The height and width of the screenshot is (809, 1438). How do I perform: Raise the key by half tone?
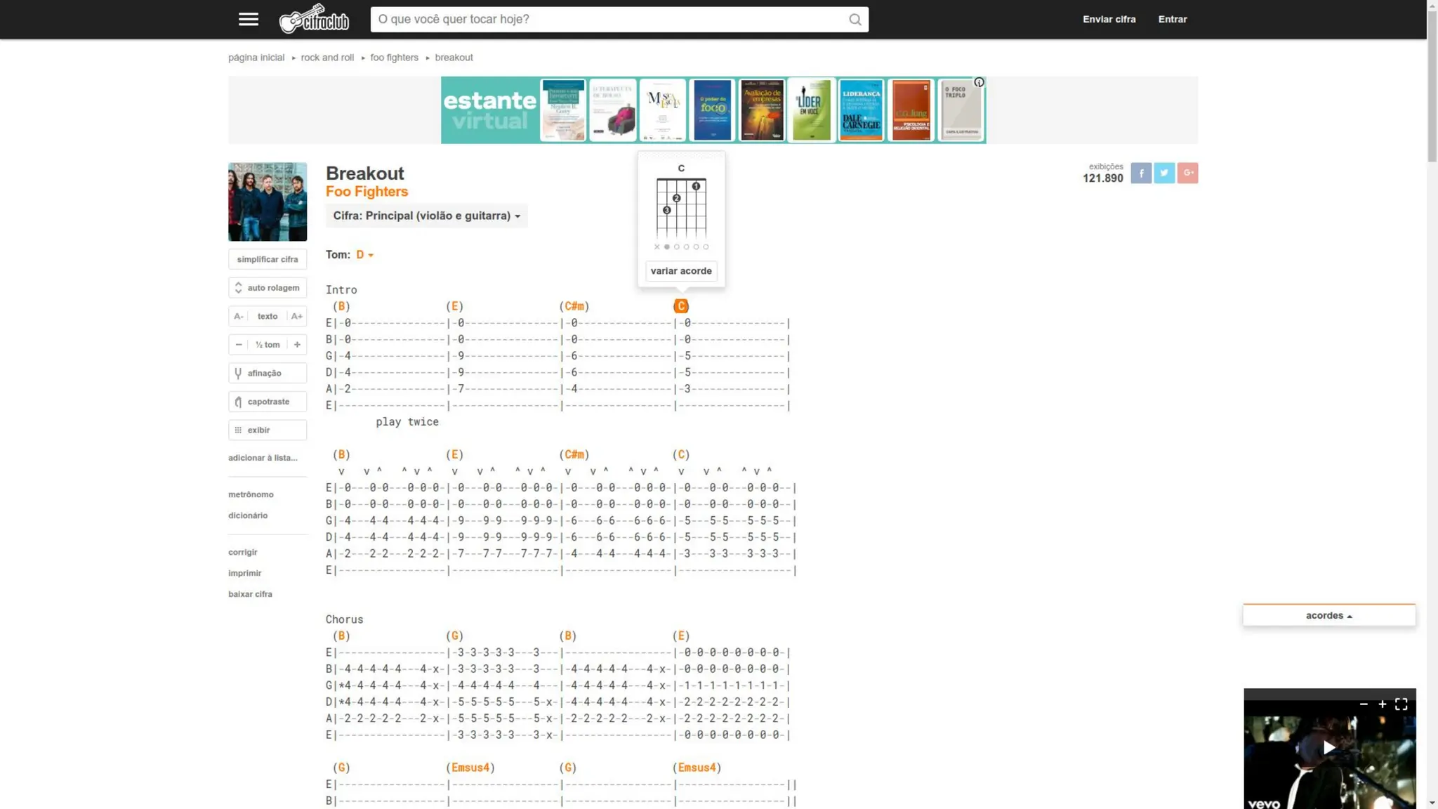(297, 345)
